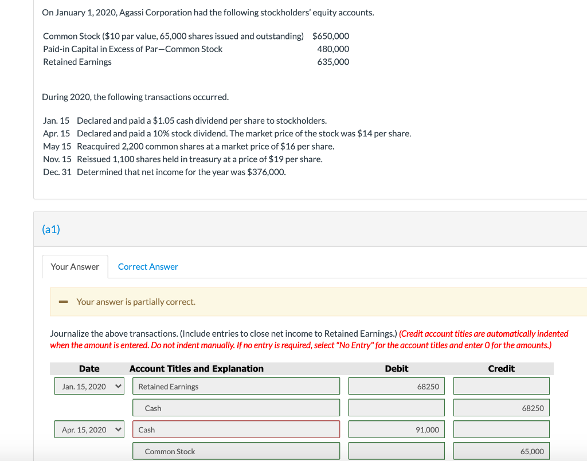Click the credit field showing 68250
The height and width of the screenshot is (461, 587).
click(x=501, y=408)
